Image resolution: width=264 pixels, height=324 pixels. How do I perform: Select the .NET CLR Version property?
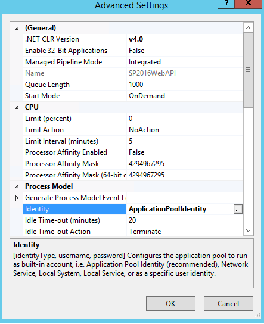coord(52,39)
